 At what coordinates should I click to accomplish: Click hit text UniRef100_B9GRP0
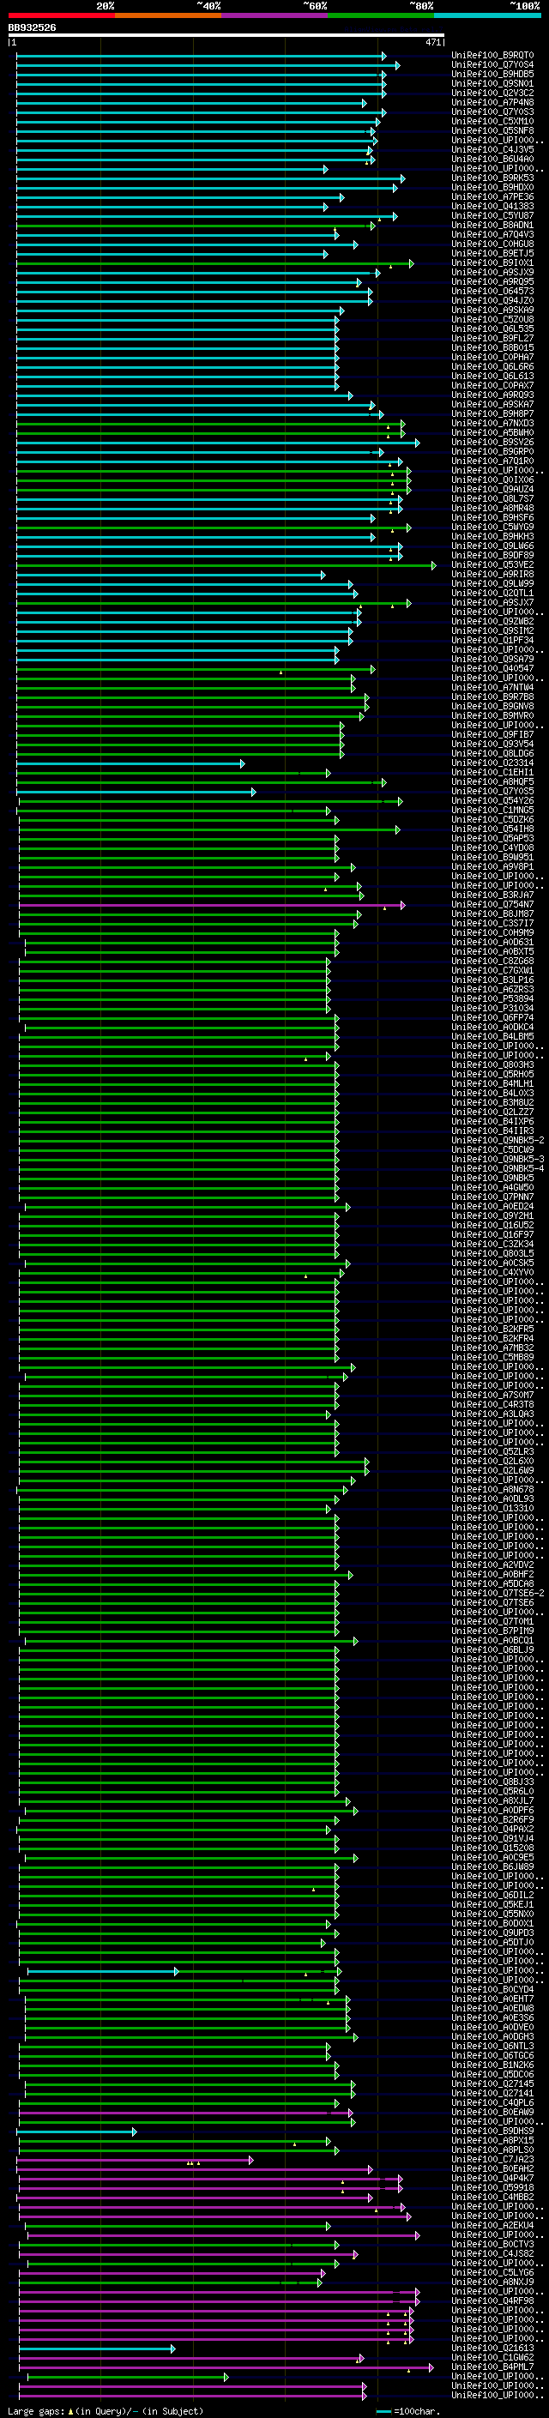coord(492,451)
